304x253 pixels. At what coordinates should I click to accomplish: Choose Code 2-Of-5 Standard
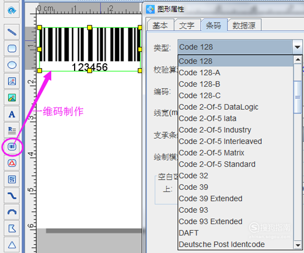click(x=235, y=164)
